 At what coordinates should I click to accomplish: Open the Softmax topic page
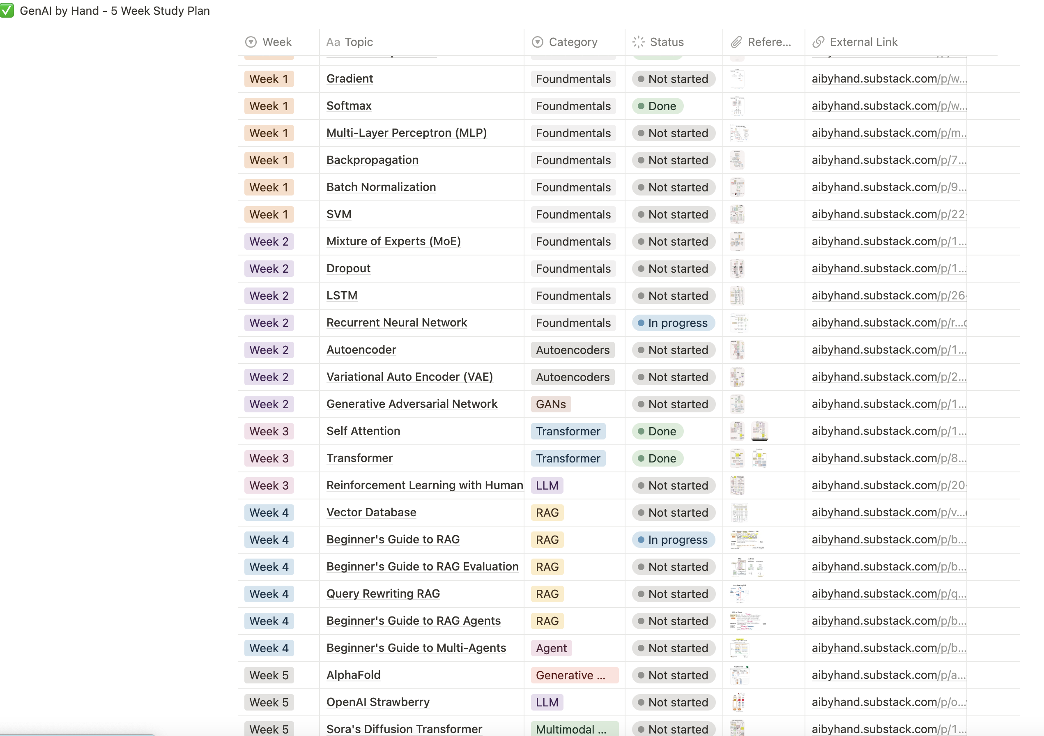[349, 106]
